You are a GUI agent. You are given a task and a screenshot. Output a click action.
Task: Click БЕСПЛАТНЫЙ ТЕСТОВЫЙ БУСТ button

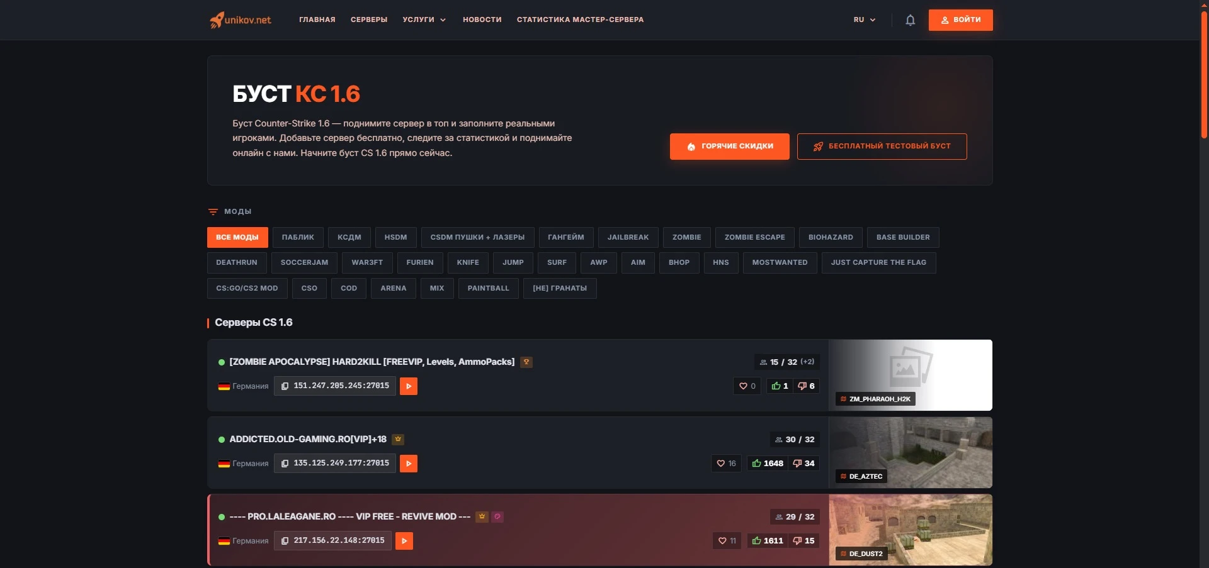pos(882,147)
